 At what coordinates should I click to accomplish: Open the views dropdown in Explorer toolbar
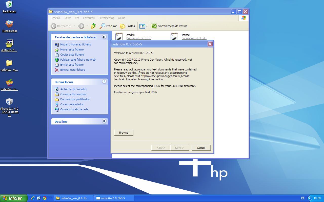(143, 26)
